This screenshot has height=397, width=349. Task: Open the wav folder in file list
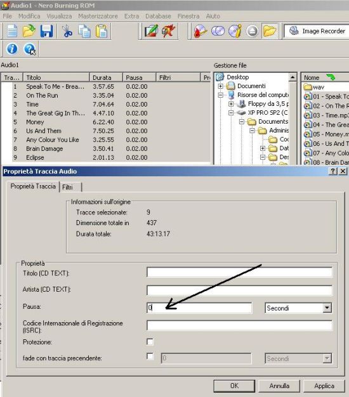pos(313,87)
